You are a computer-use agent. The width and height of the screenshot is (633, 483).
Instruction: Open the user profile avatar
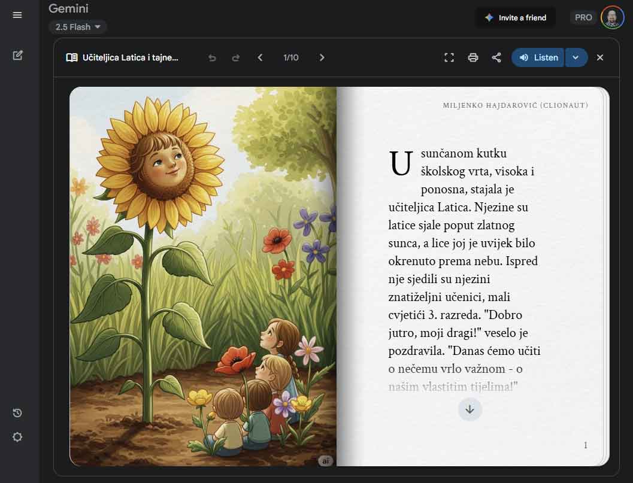pyautogui.click(x=613, y=17)
